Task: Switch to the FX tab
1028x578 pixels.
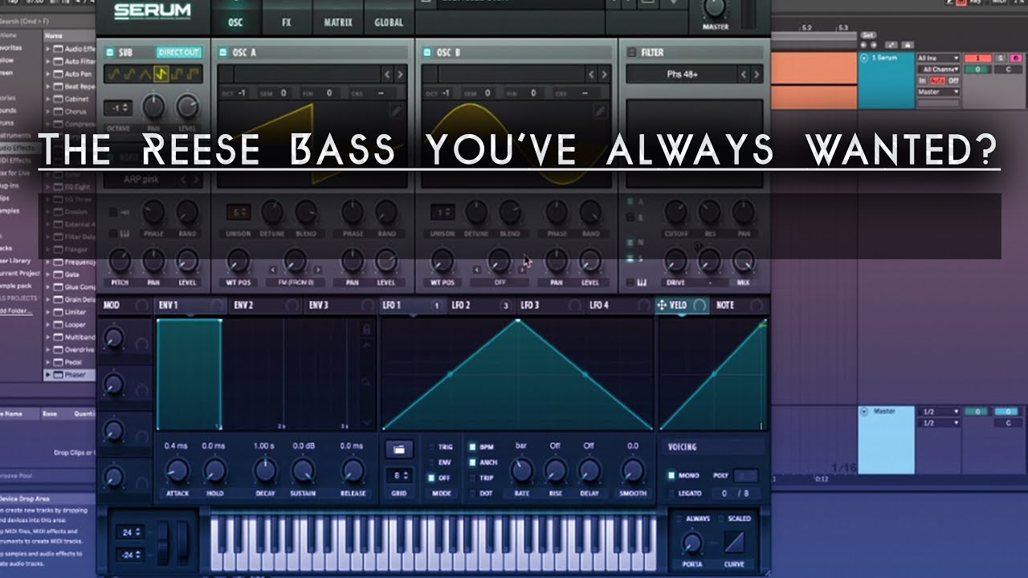Action: (x=286, y=22)
